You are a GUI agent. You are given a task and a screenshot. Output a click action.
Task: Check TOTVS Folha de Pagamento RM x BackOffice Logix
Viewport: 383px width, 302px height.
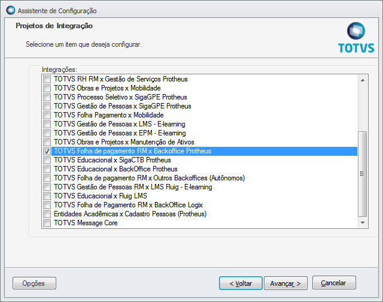click(x=47, y=205)
